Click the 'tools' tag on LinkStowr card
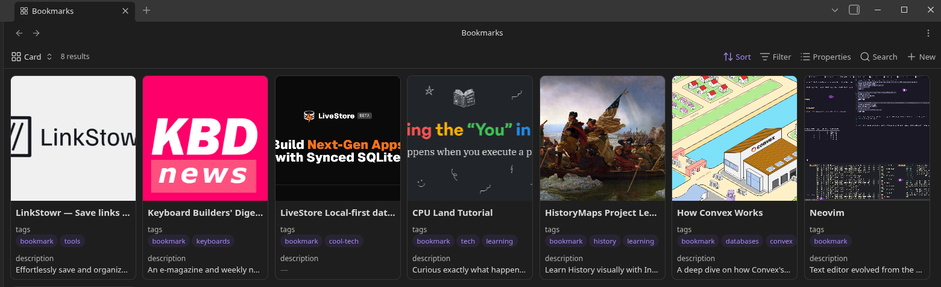This screenshot has height=287, width=941. click(x=72, y=241)
